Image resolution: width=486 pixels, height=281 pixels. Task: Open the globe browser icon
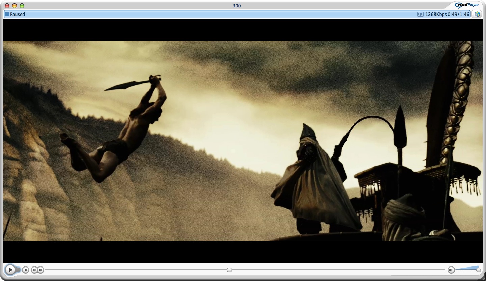[477, 14]
